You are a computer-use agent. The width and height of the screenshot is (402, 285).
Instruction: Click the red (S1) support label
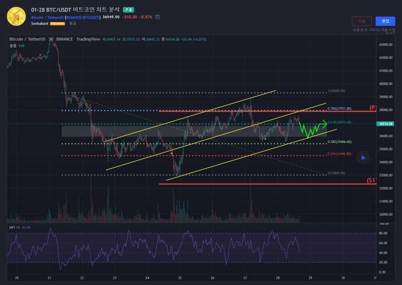tap(371, 181)
